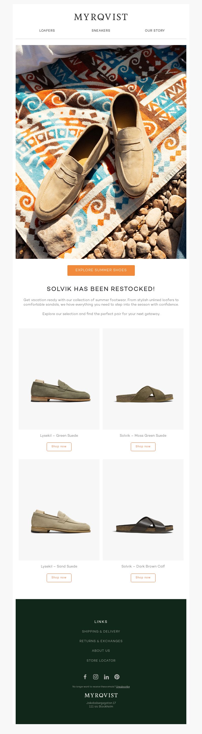Open the LinkedIn icon in footer
Image resolution: width=202 pixels, height=734 pixels.
point(106,677)
